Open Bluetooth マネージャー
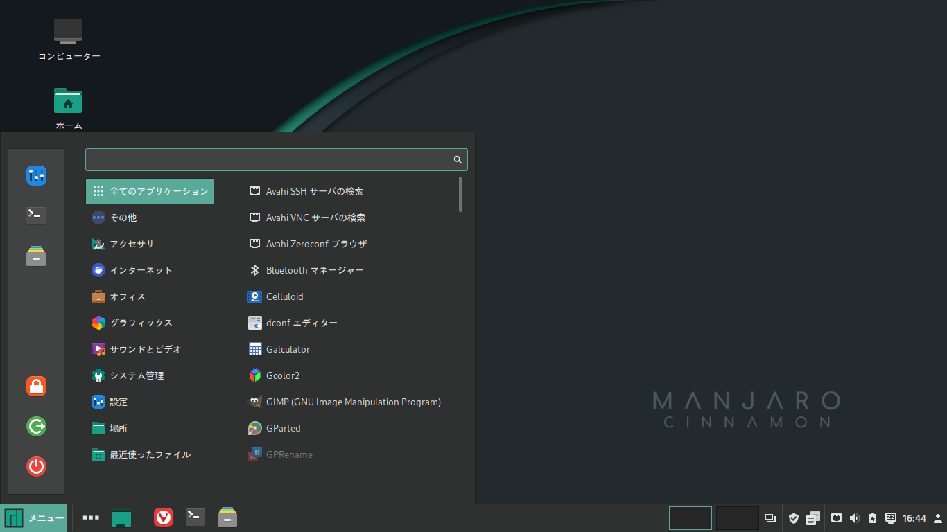The image size is (947, 532). point(349,270)
